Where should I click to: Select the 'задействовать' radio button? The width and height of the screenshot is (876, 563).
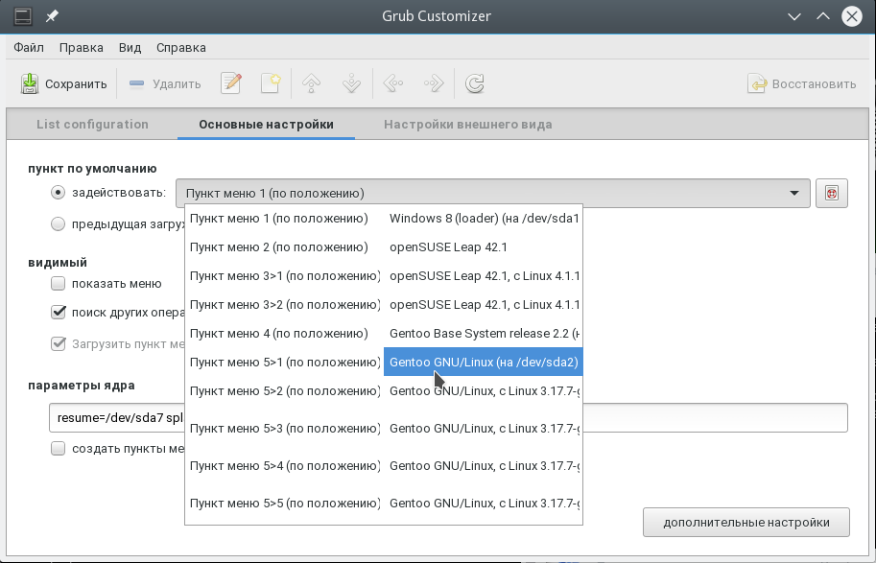click(x=59, y=193)
